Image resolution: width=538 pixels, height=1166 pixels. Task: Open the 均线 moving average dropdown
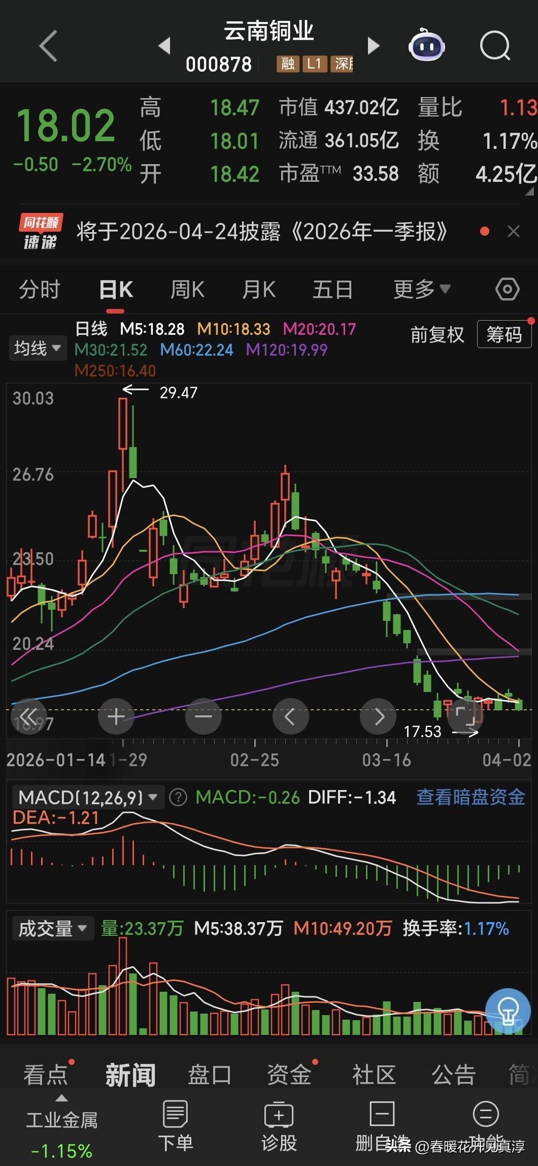coord(38,348)
